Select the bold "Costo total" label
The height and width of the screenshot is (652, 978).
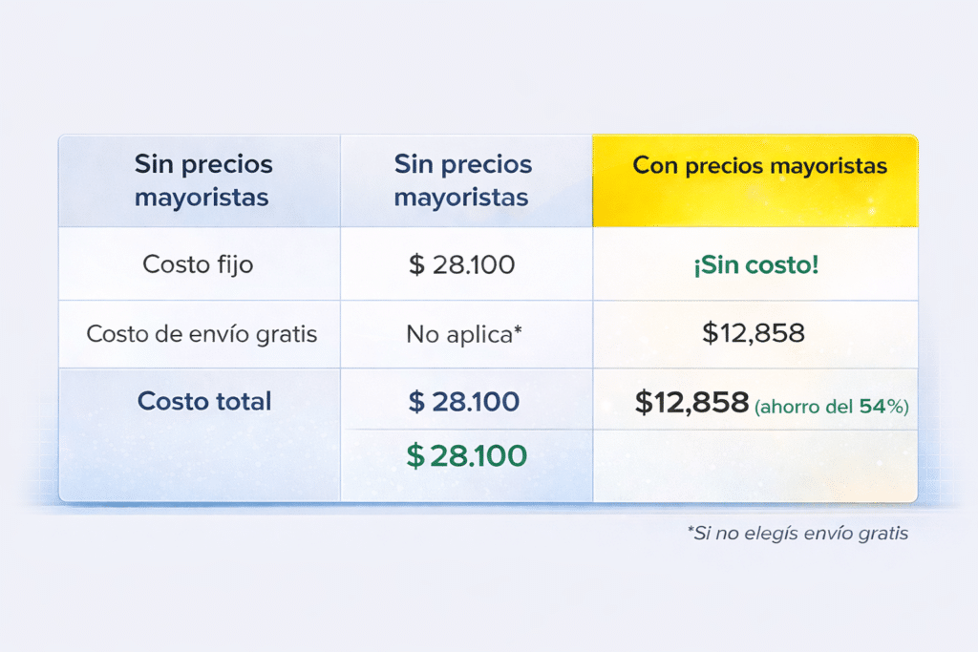(204, 401)
